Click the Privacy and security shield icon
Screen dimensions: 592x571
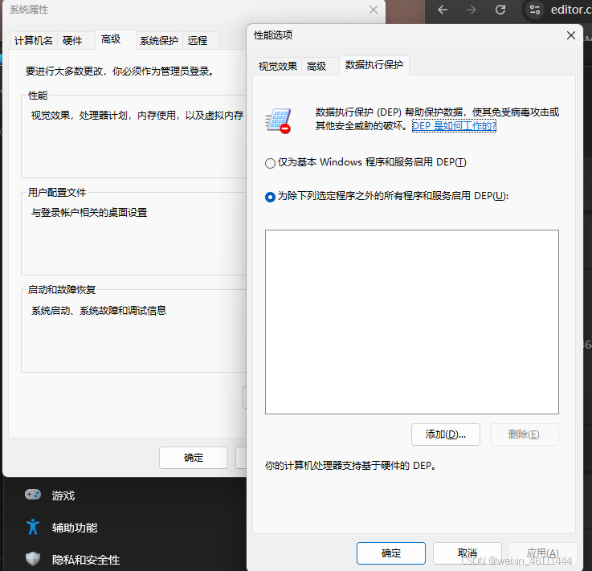pyautogui.click(x=33, y=559)
